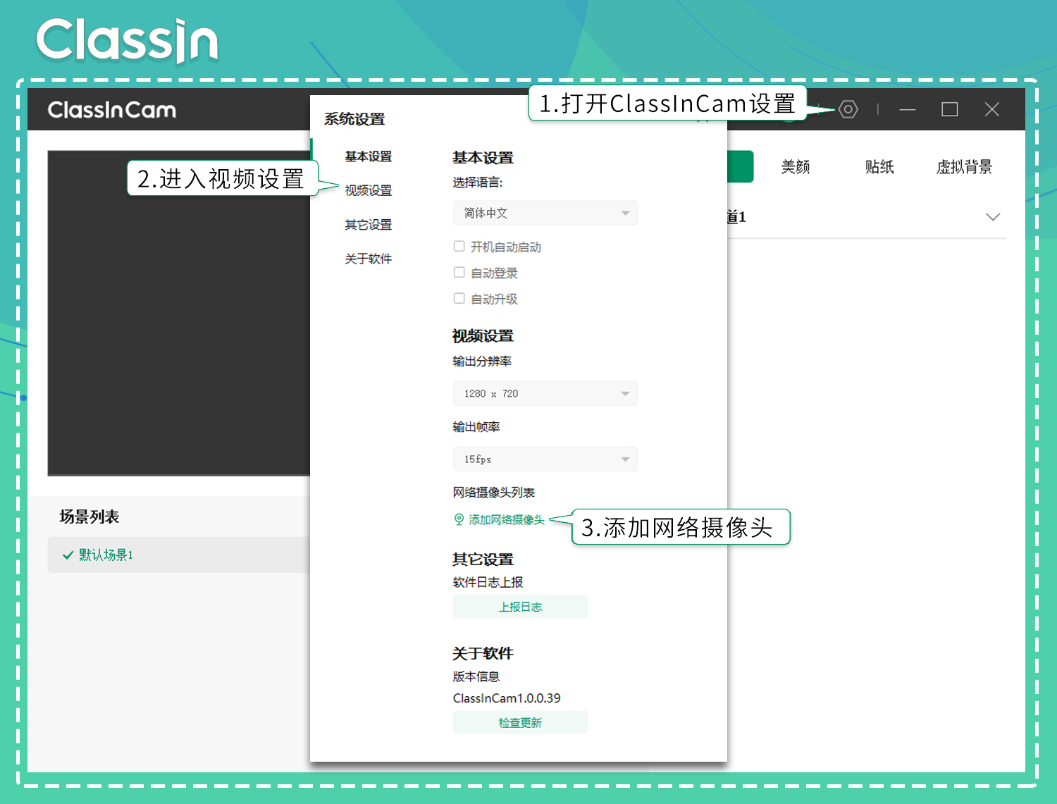This screenshot has height=804, width=1057.
Task: Switch to the 虚拟背景 tab
Action: pos(964,167)
